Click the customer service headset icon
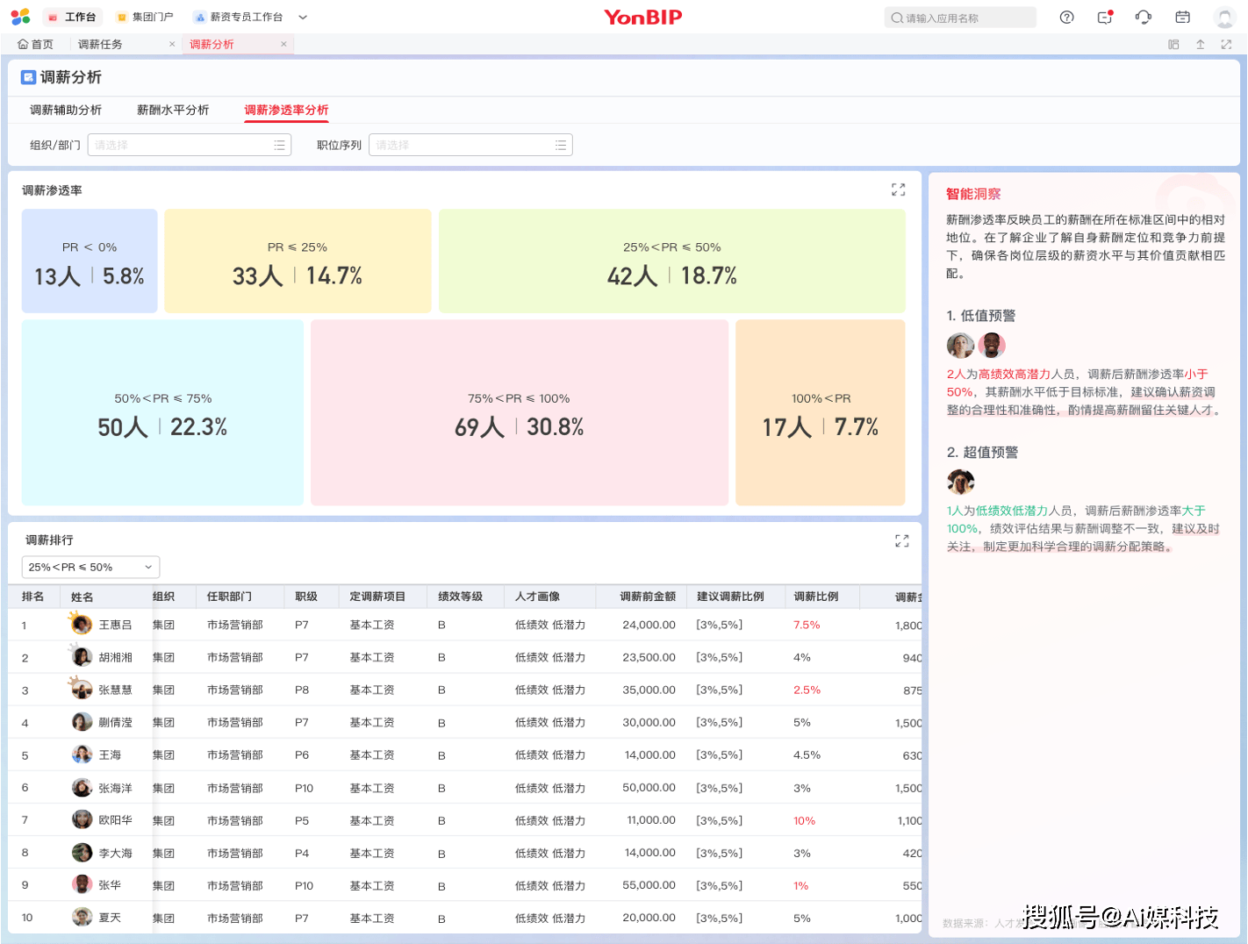This screenshot has height=944, width=1248. click(x=1143, y=18)
